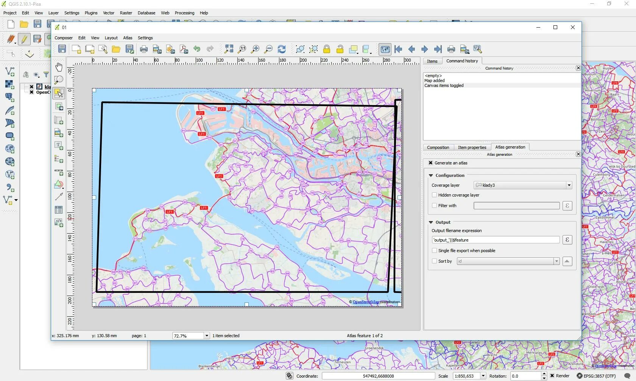Open the composer zoom level dropdown
Viewport: 636px width, 381px height.
pos(207,336)
